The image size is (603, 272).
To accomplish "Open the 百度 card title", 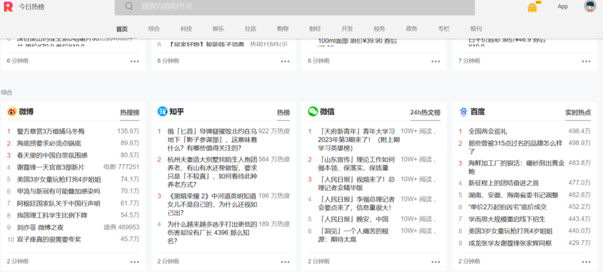I will tap(478, 112).
